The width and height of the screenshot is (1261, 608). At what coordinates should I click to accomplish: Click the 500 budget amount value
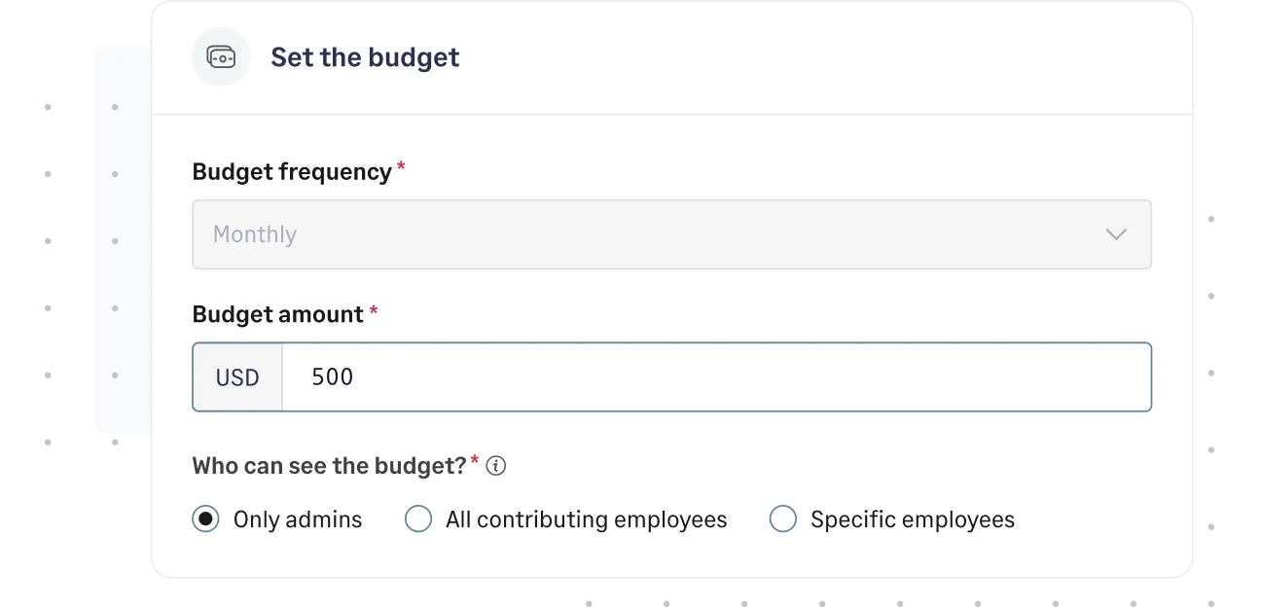pyautogui.click(x=332, y=376)
